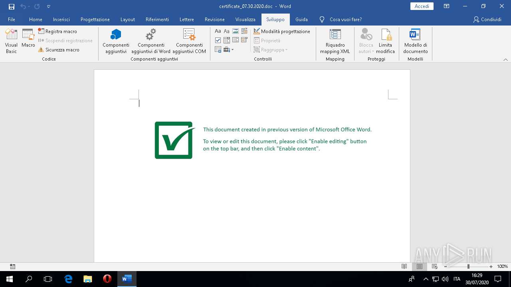511x287 pixels.
Task: Save document with floppy disk icon
Action: pos(11,6)
